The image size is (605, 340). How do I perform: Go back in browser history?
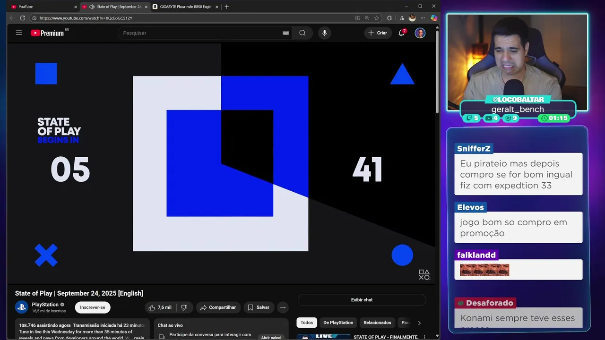[x=12, y=18]
